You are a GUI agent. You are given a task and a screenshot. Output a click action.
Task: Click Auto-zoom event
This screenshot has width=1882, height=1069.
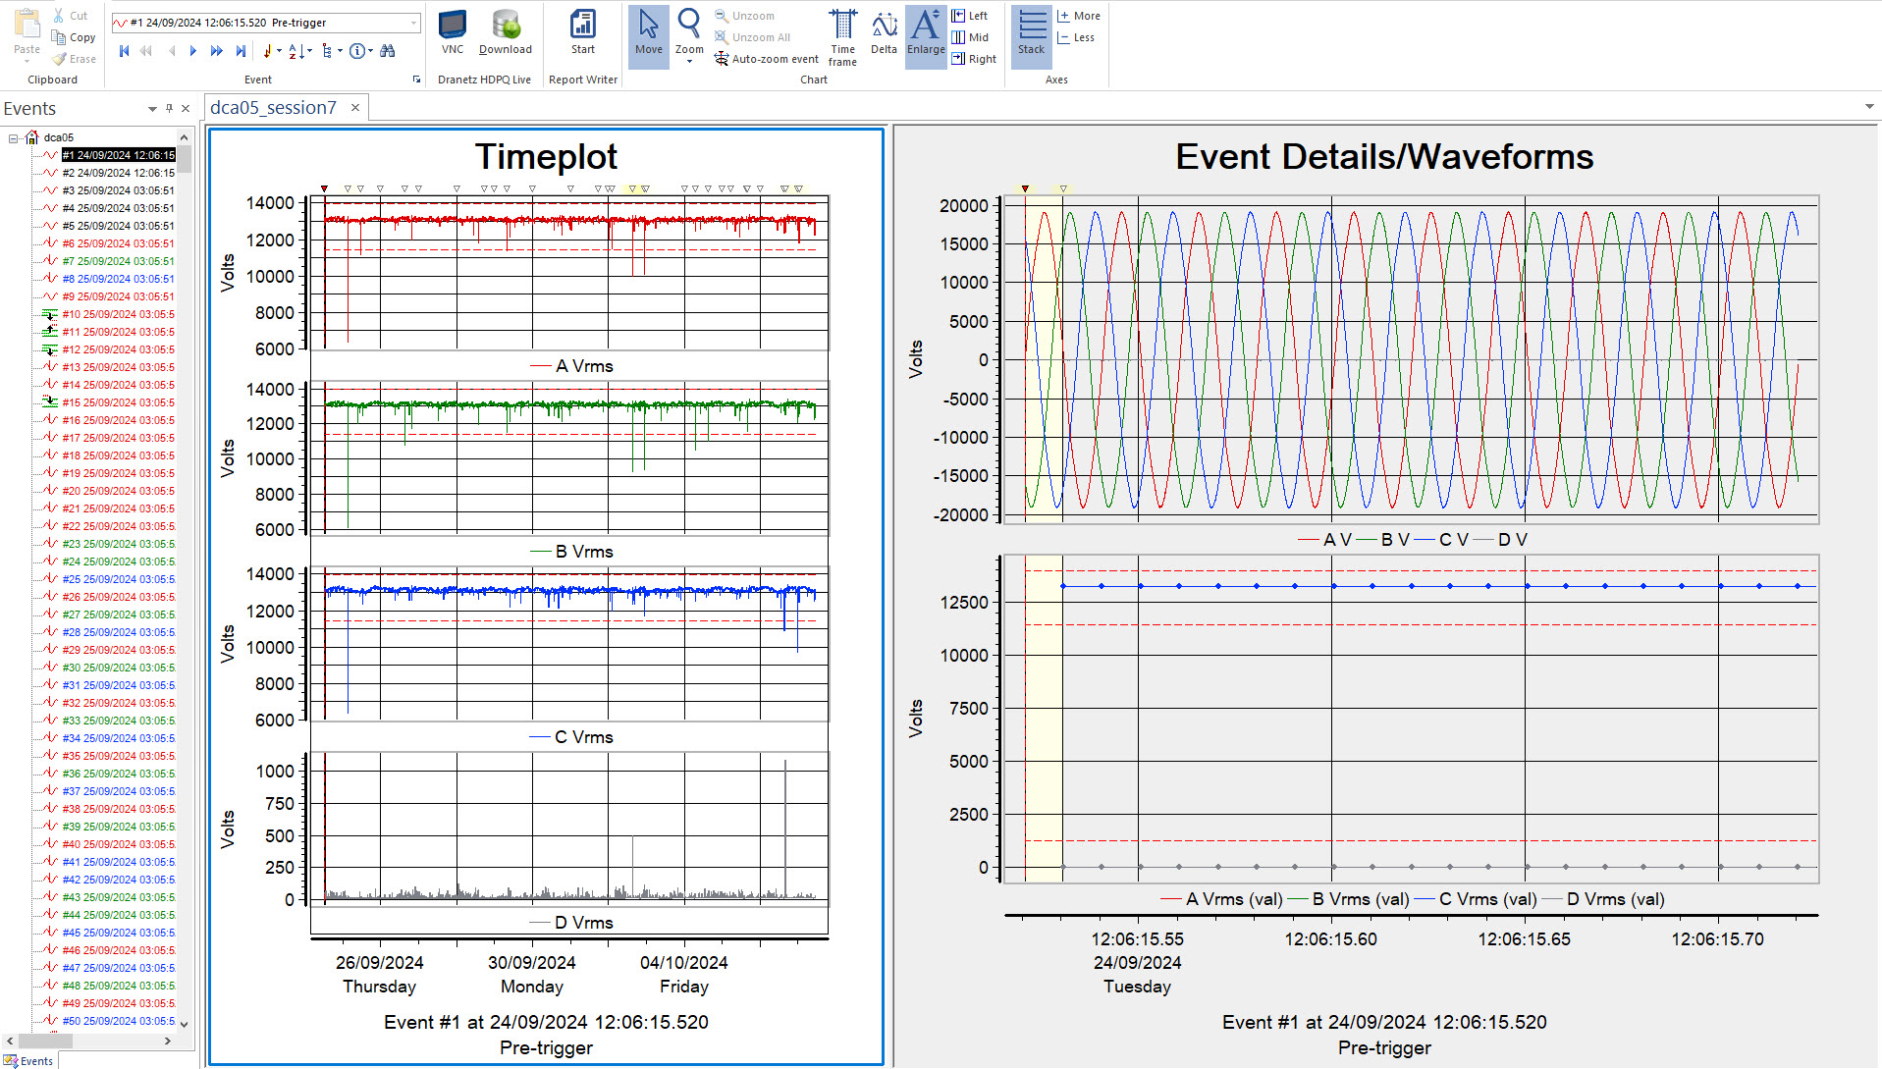click(767, 59)
